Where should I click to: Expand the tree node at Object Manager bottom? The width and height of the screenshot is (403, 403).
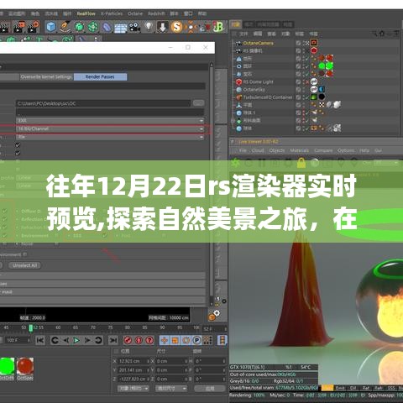click(x=233, y=121)
